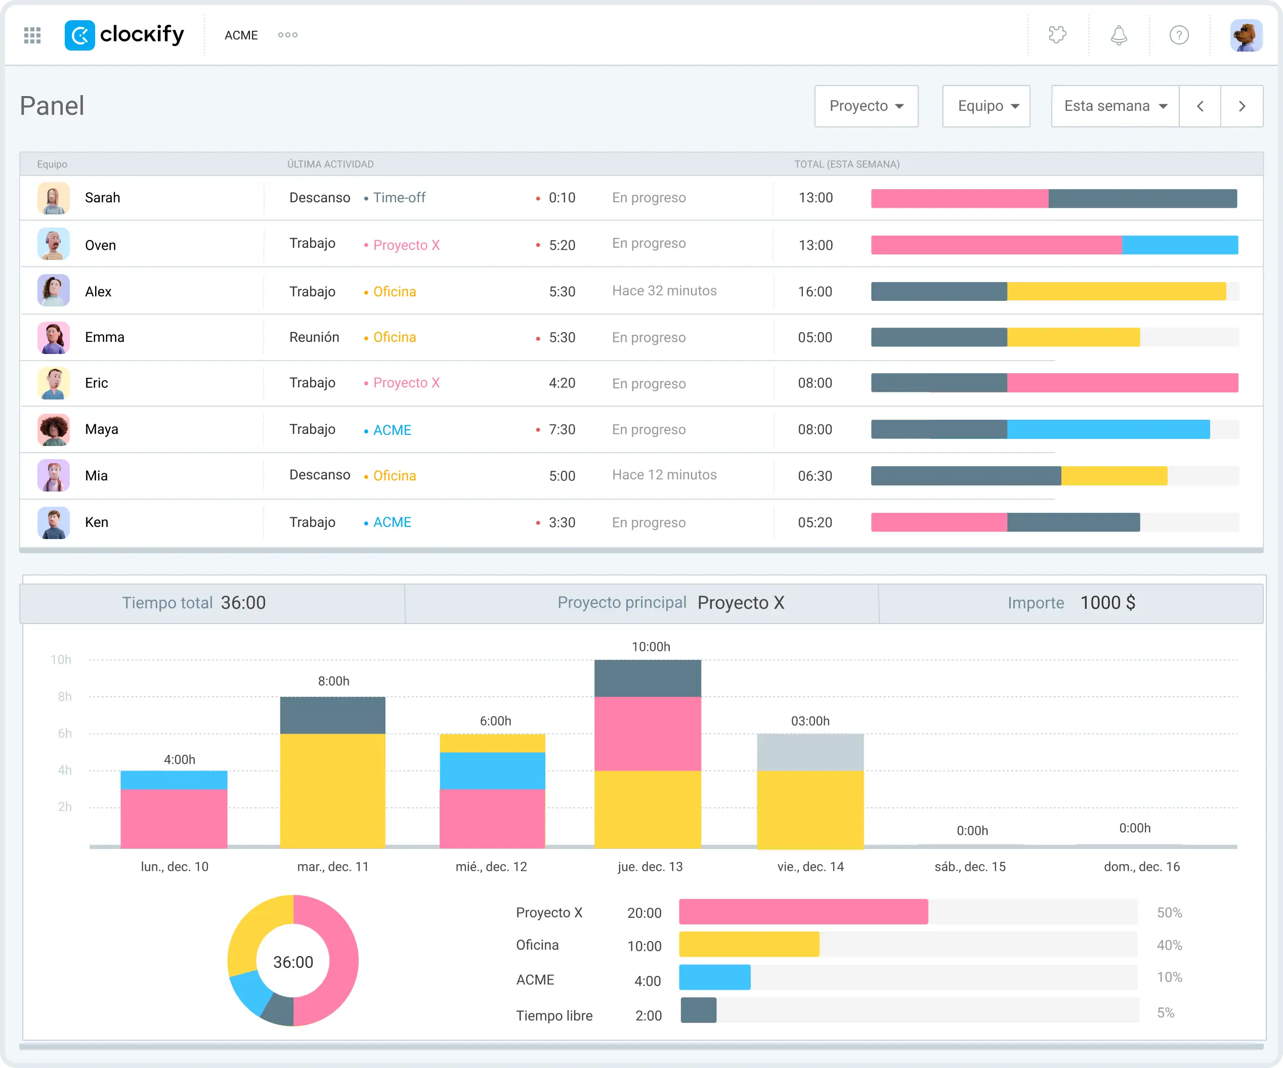This screenshot has height=1068, width=1283.
Task: Click the TOTAL (ESTA SEMANA) column header
Action: [x=847, y=164]
